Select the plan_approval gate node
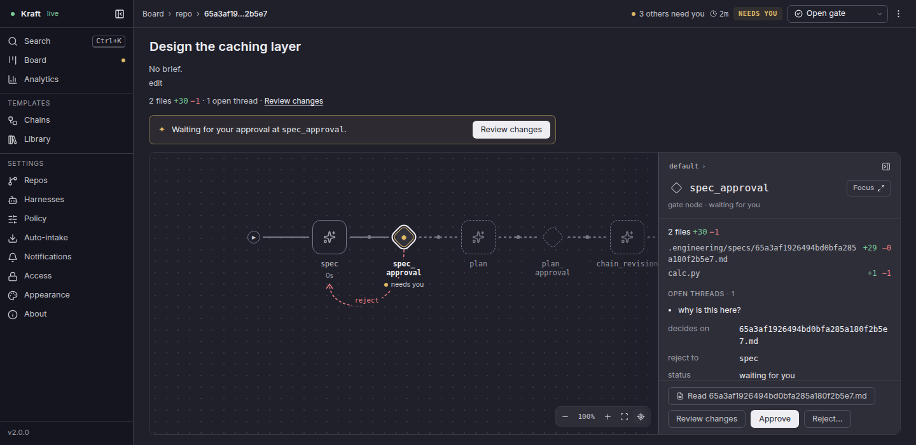916x445 pixels. (x=553, y=237)
